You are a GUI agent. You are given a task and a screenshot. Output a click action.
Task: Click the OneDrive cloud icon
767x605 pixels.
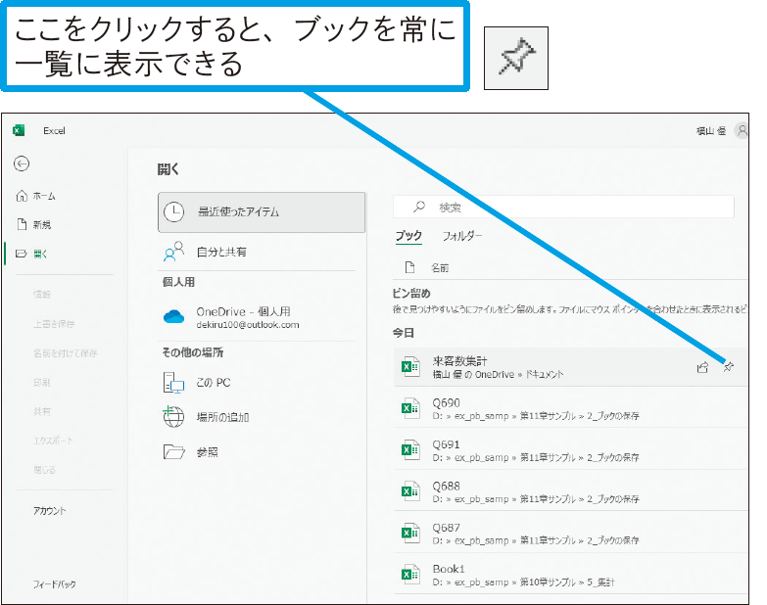173,316
